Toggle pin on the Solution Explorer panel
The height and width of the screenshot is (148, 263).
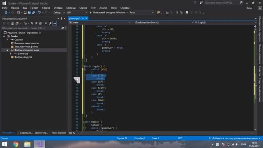[61, 18]
